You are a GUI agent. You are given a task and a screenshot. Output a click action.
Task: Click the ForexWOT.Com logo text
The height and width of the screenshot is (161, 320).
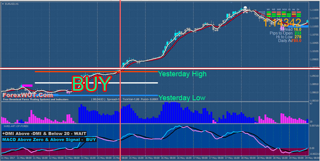click(28, 95)
